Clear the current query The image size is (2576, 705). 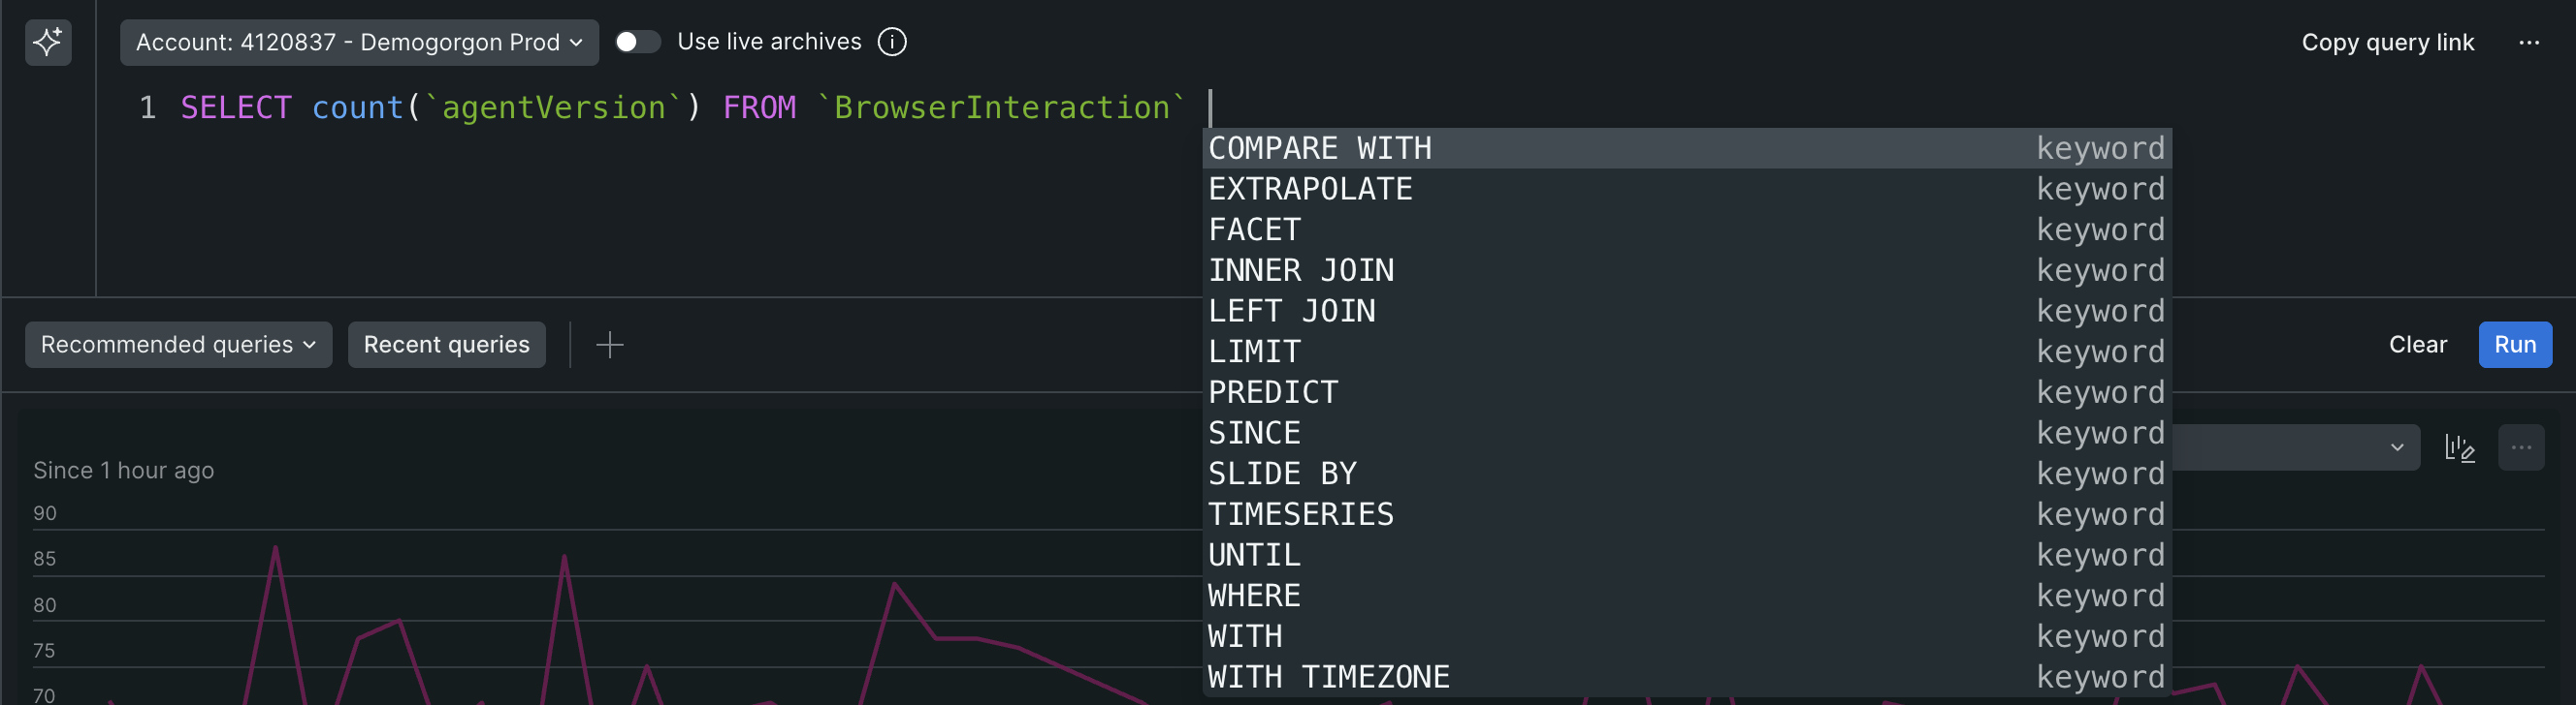click(2418, 344)
